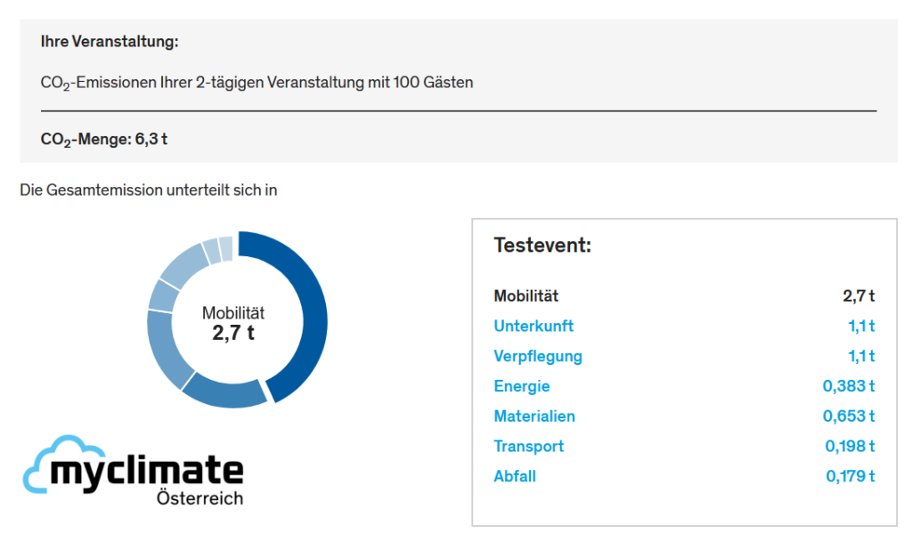This screenshot has height=541, width=912.
Task: Click the small Energie donut chart segment
Action: click(x=163, y=295)
